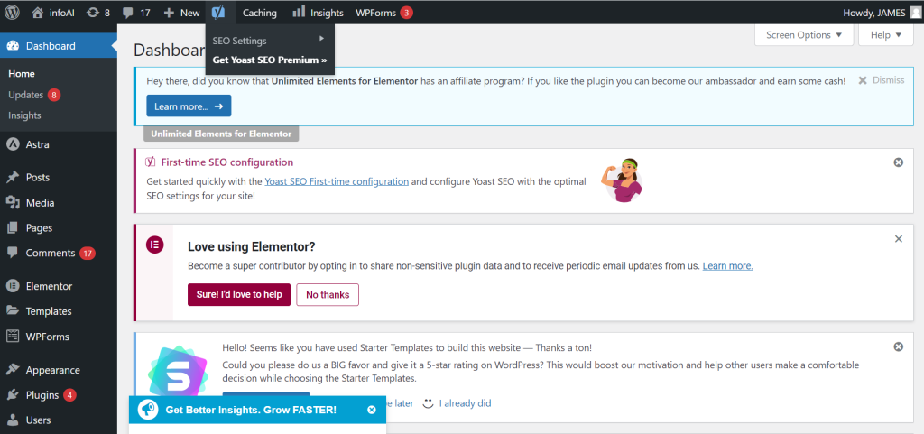The width and height of the screenshot is (924, 434).
Task: Click the Dashboard gauge icon in sidebar
Action: coord(13,46)
